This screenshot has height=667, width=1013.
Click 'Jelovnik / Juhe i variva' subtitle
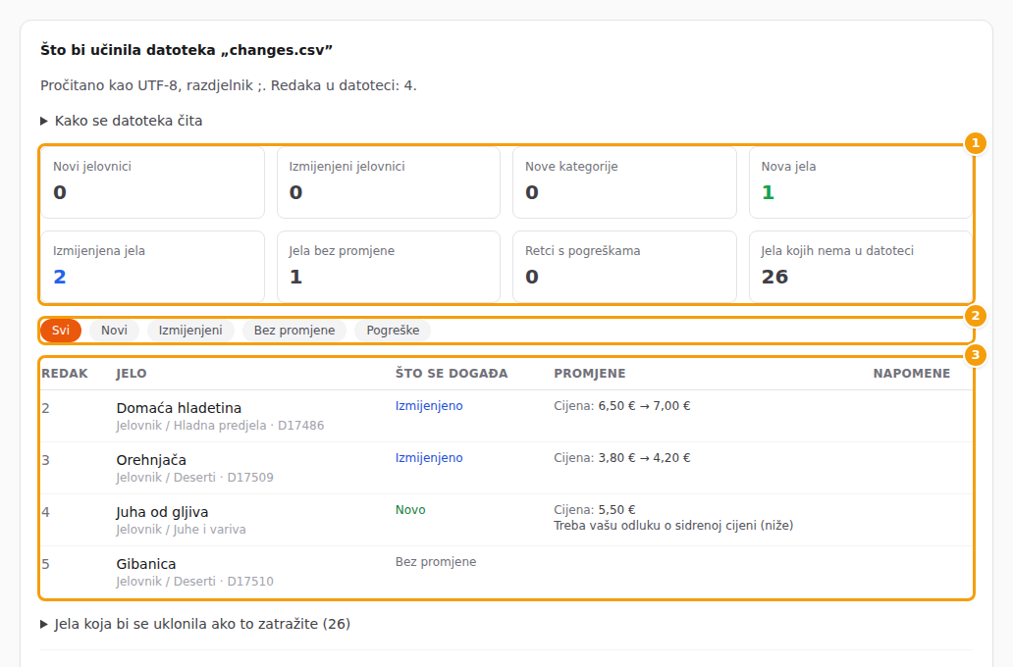click(181, 530)
